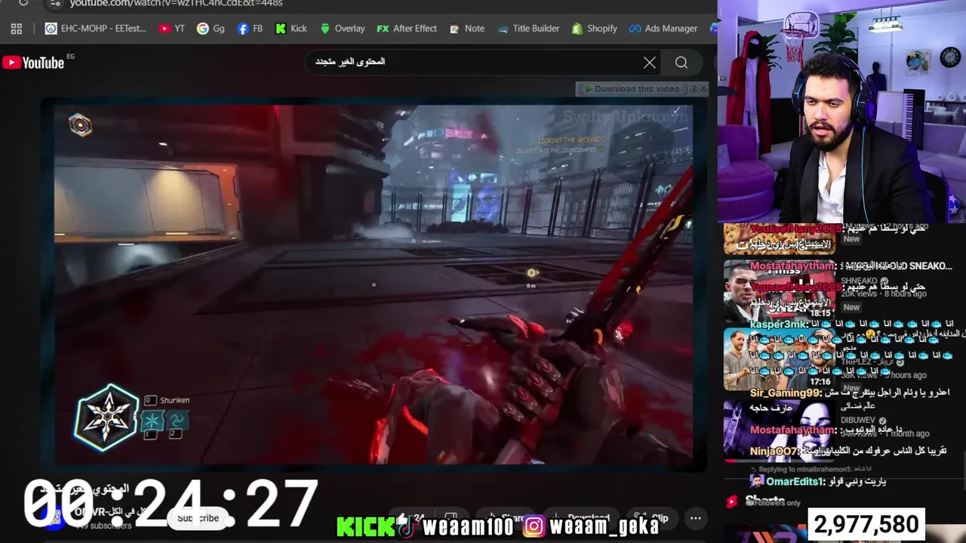The height and width of the screenshot is (543, 966).
Task: Click the DIBUWEV channel name
Action: 859,420
